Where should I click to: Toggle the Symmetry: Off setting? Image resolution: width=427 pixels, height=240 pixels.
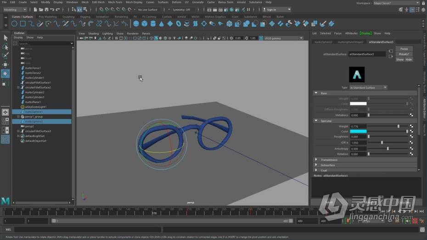pyautogui.click(x=181, y=10)
